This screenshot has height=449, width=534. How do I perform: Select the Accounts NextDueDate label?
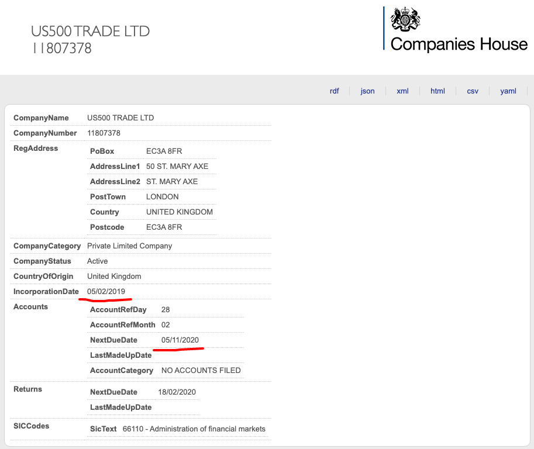(113, 340)
